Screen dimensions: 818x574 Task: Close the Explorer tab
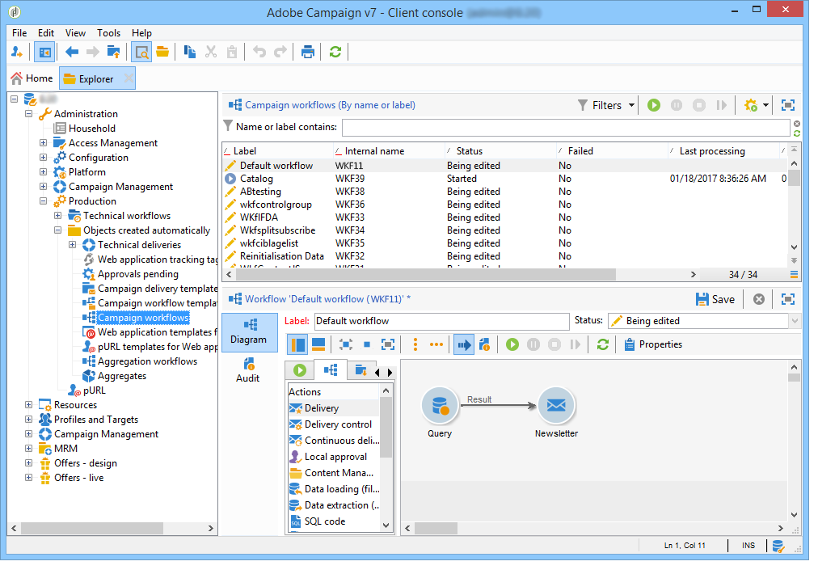(x=129, y=78)
